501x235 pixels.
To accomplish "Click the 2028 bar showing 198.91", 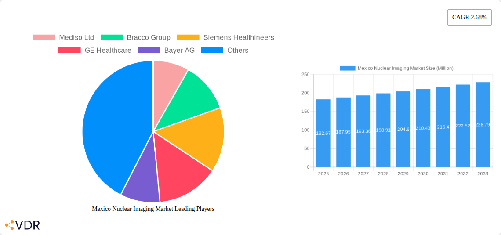I will [x=383, y=130].
